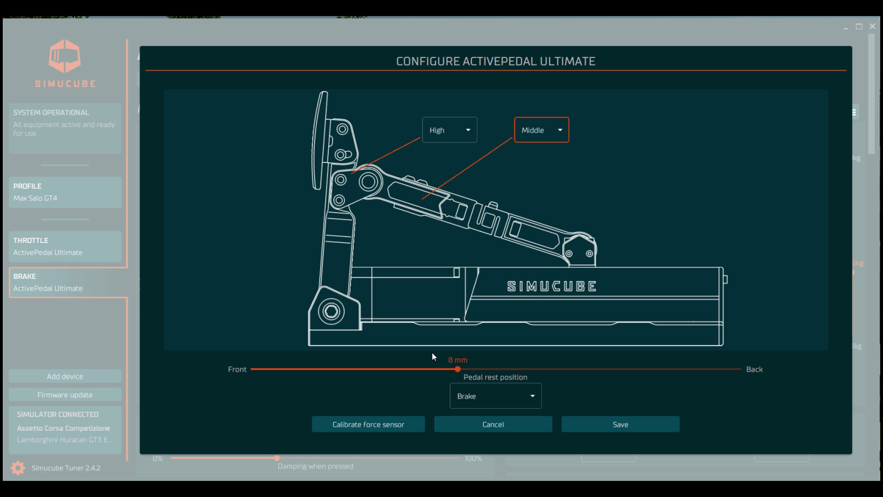Click the pedal rest position slider handle
The image size is (883, 497).
click(x=458, y=369)
